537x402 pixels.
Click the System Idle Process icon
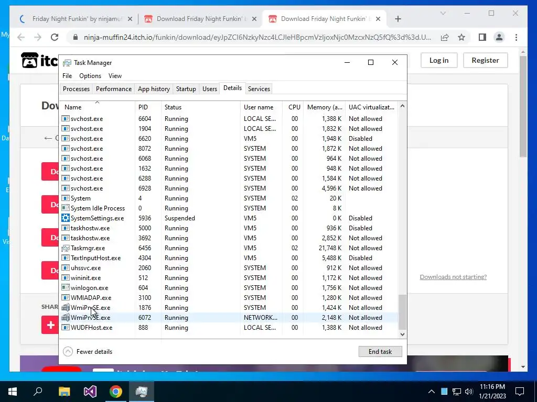coord(66,208)
